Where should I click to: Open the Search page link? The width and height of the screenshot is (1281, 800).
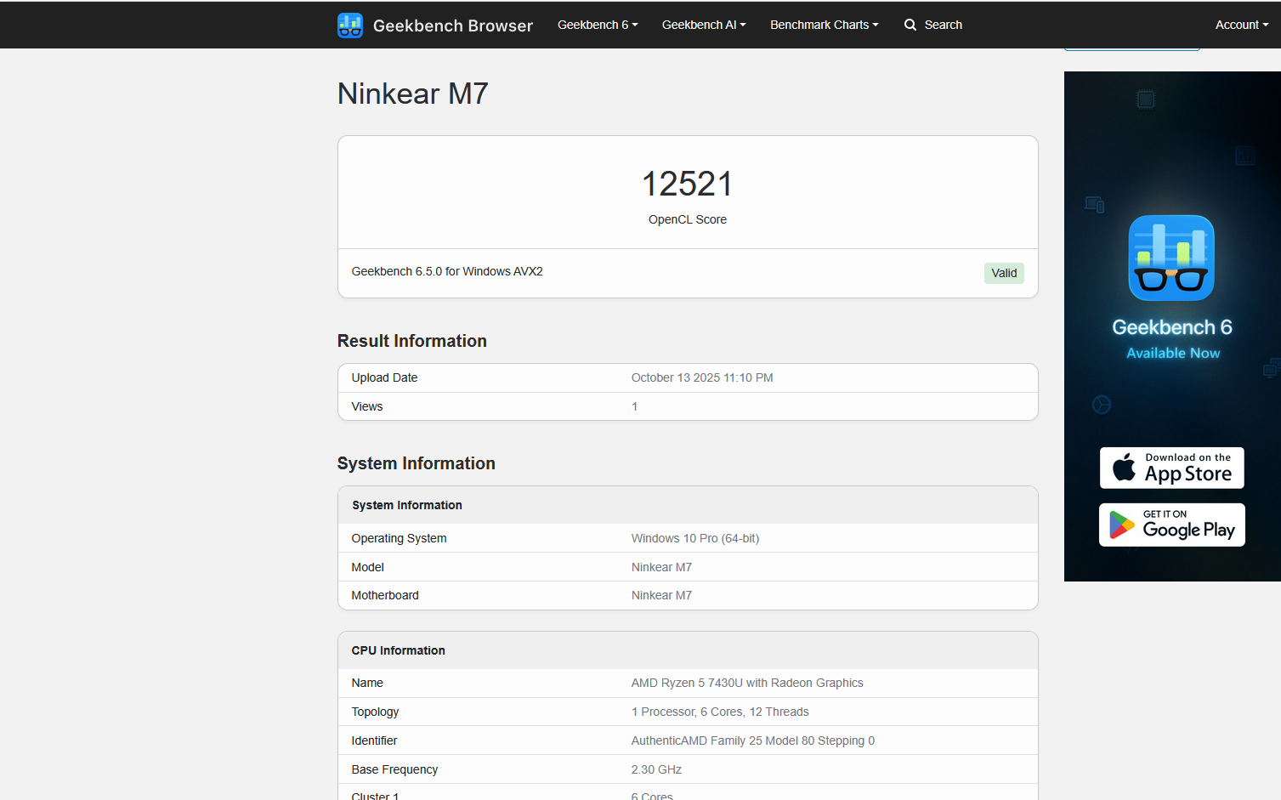943,25
